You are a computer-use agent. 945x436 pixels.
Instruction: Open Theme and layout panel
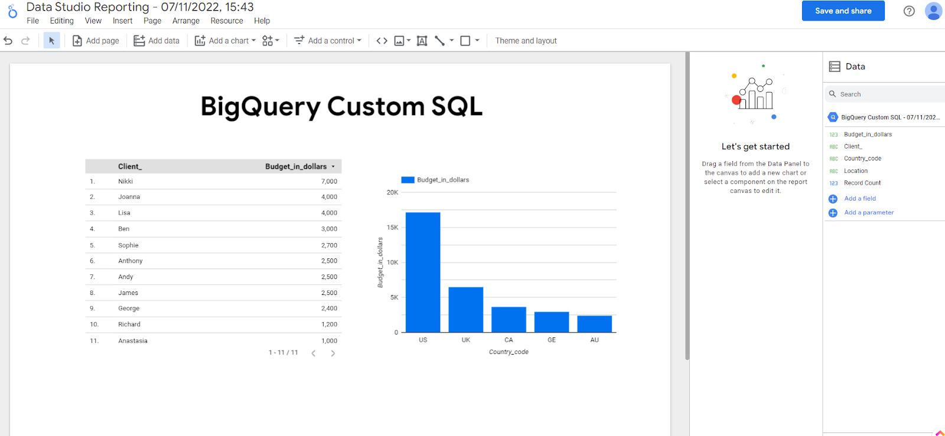526,41
